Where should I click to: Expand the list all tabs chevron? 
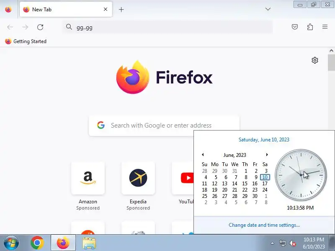[x=268, y=9]
